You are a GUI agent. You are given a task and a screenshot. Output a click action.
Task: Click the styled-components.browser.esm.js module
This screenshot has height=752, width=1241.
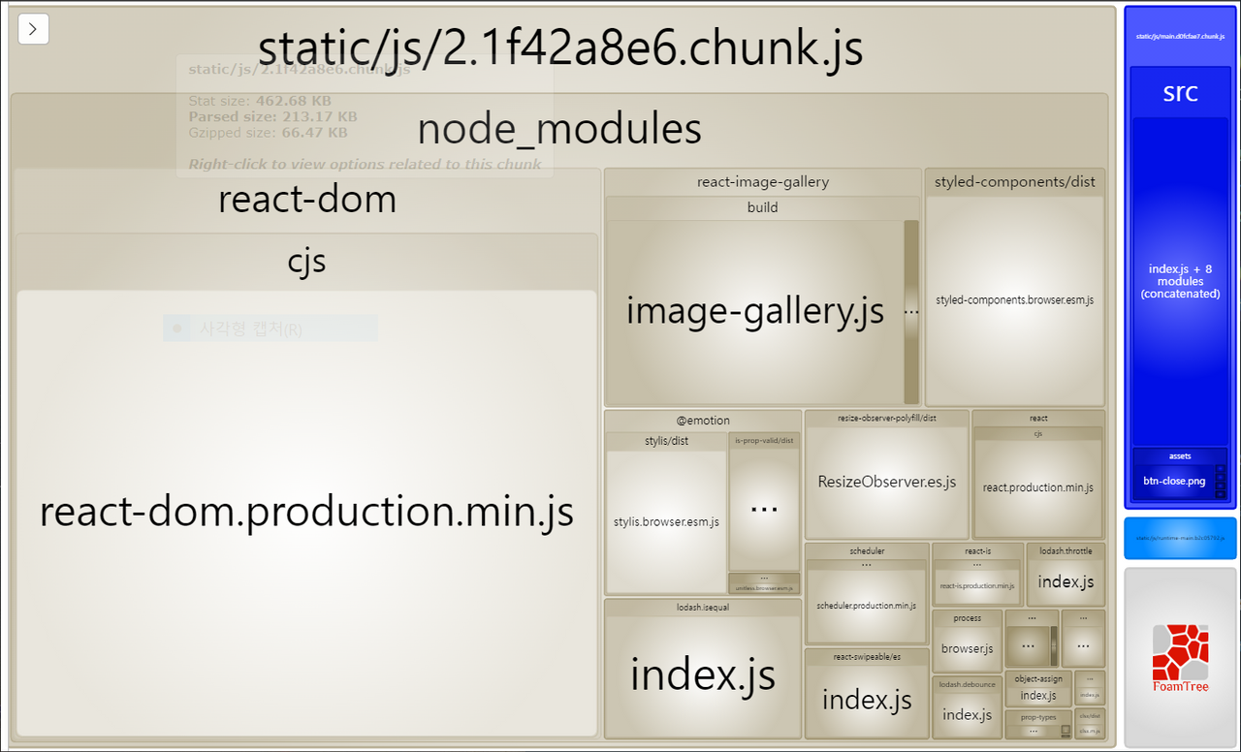pyautogui.click(x=1014, y=300)
